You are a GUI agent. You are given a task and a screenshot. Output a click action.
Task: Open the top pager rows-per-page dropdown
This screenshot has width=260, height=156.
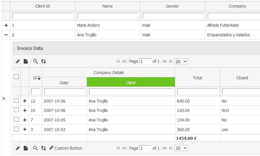(181, 61)
